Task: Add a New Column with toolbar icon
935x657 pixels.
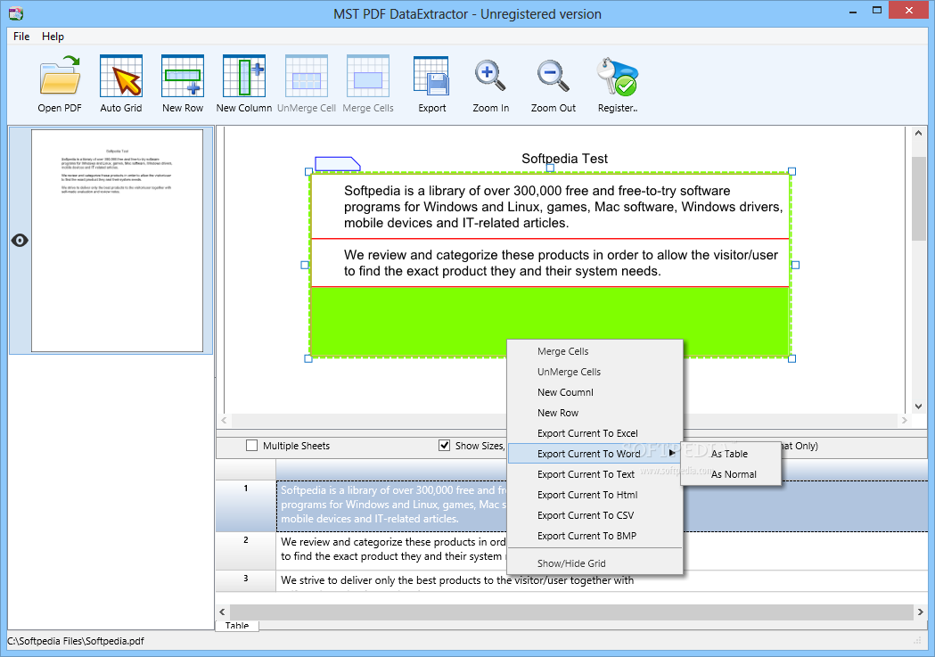Action: (244, 77)
